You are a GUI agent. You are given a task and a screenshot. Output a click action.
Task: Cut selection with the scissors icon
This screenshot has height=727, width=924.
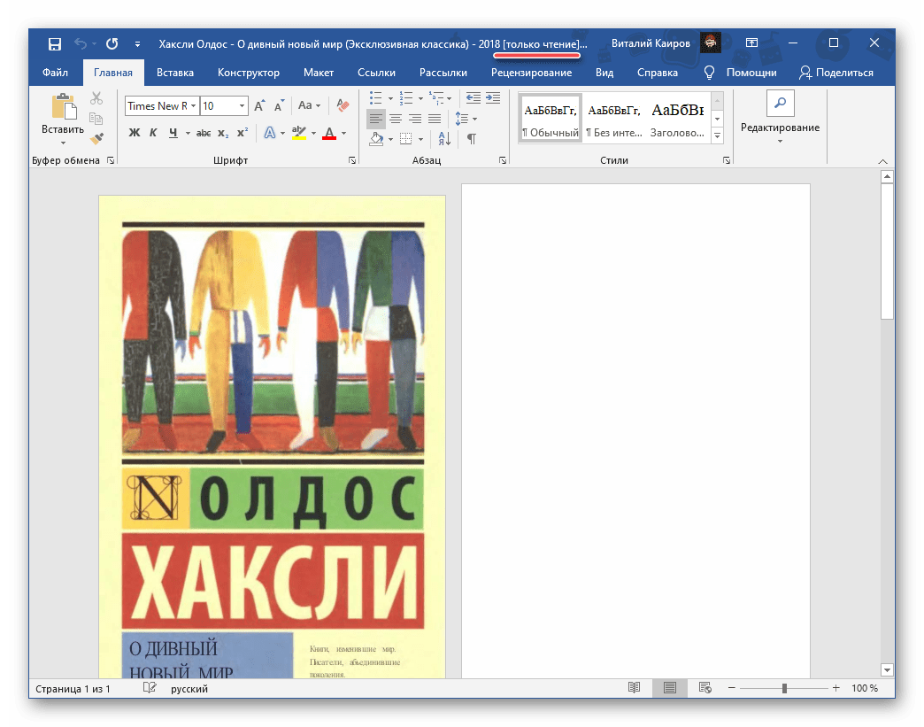coord(96,98)
